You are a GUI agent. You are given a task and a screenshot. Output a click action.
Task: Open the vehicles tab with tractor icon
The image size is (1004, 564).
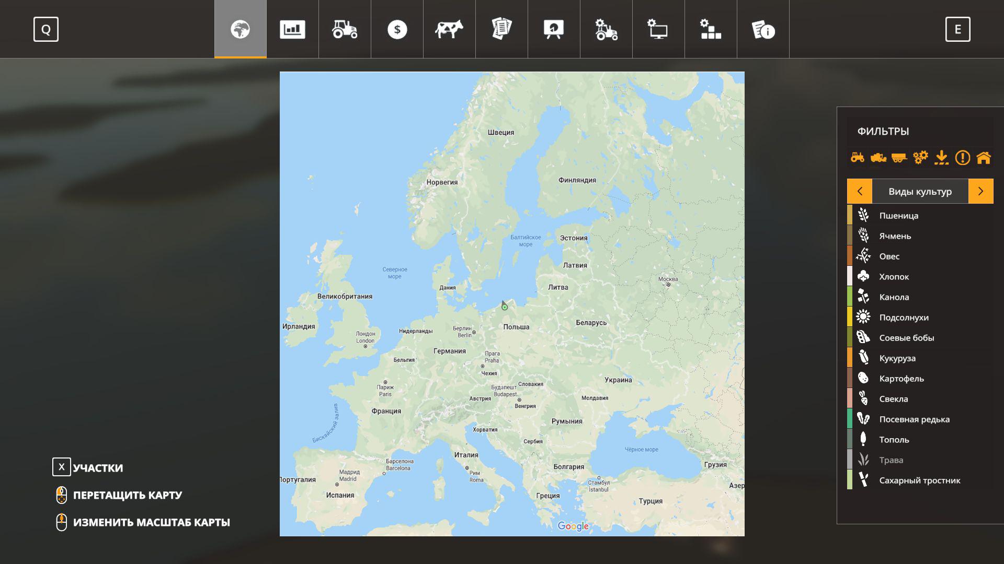click(x=345, y=29)
